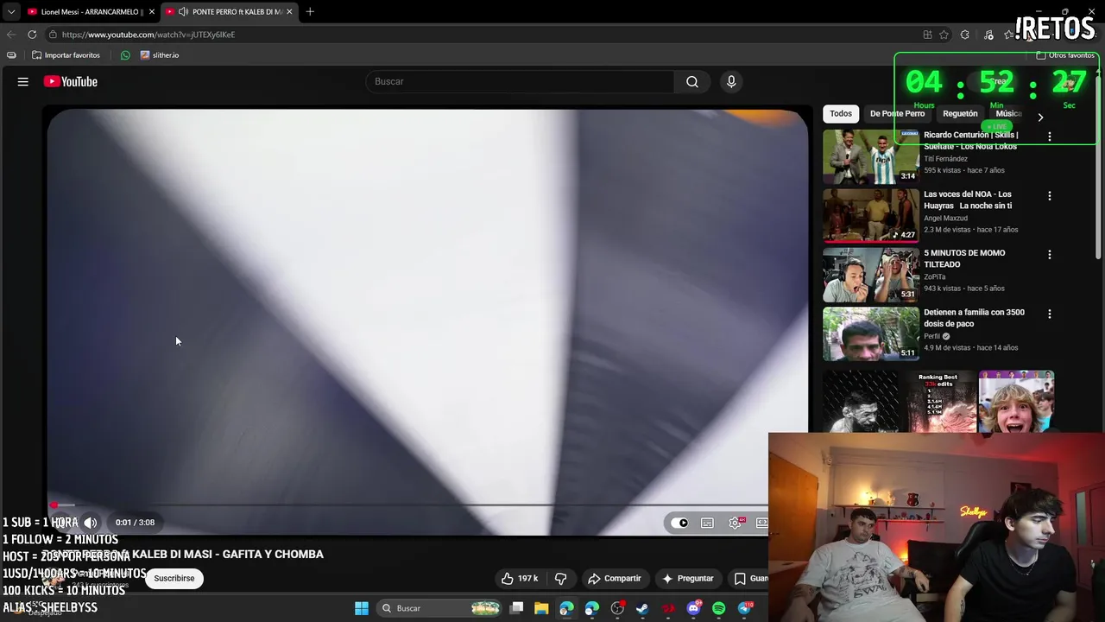Open Las voces del NOA video thumbnail
1105x622 pixels.
point(871,215)
